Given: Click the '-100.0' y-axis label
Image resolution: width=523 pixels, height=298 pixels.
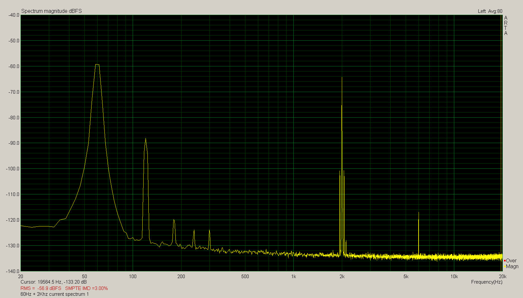Looking at the screenshot, I should pos(13,168).
